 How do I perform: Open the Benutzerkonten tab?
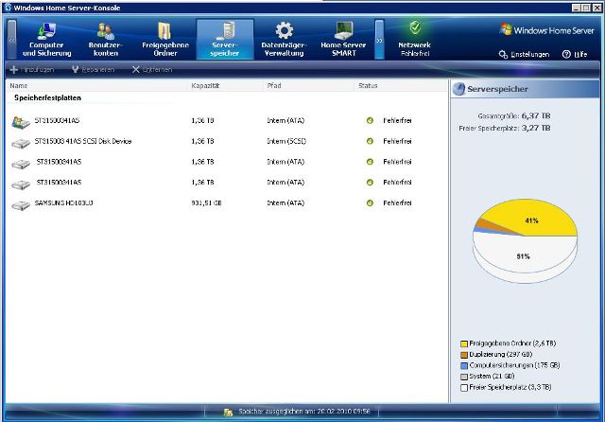(x=106, y=40)
